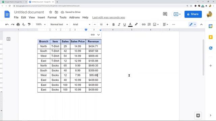This screenshot has height=121, width=216.
Task: Insert link using toolbar link icon
Action: (x=143, y=25)
